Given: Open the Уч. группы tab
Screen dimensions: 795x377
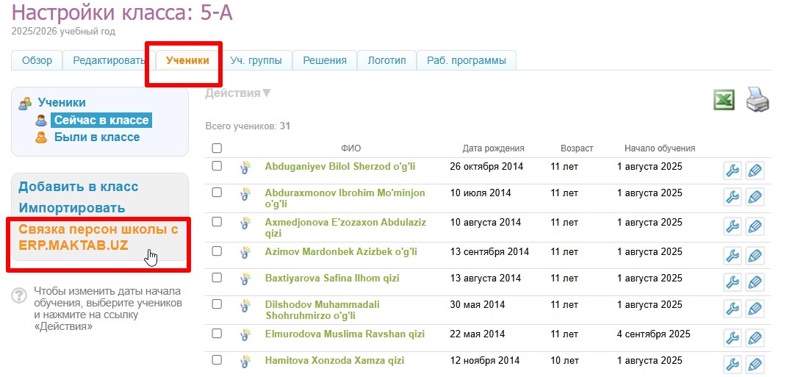Looking at the screenshot, I should pyautogui.click(x=256, y=60).
